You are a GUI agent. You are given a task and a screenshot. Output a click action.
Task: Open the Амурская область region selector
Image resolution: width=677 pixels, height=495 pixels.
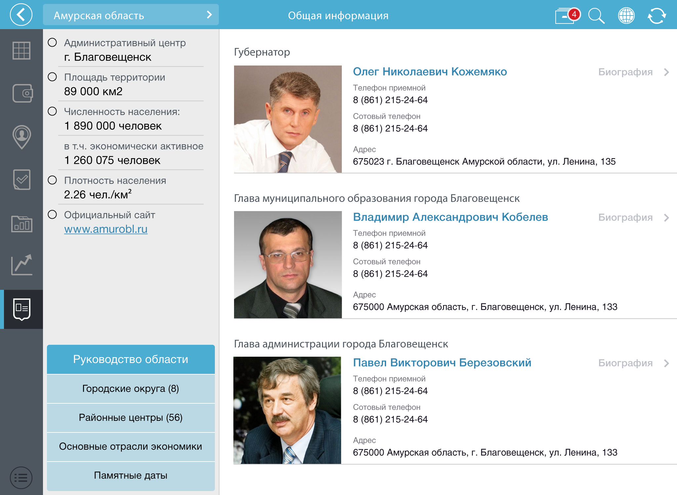(131, 15)
